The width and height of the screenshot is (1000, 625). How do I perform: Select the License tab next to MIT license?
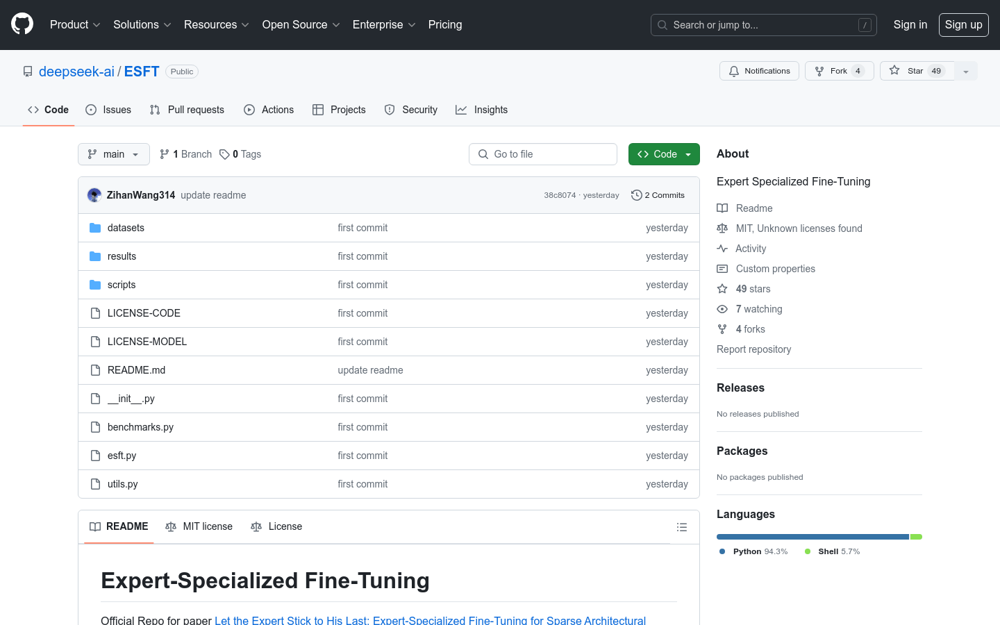tap(276, 526)
